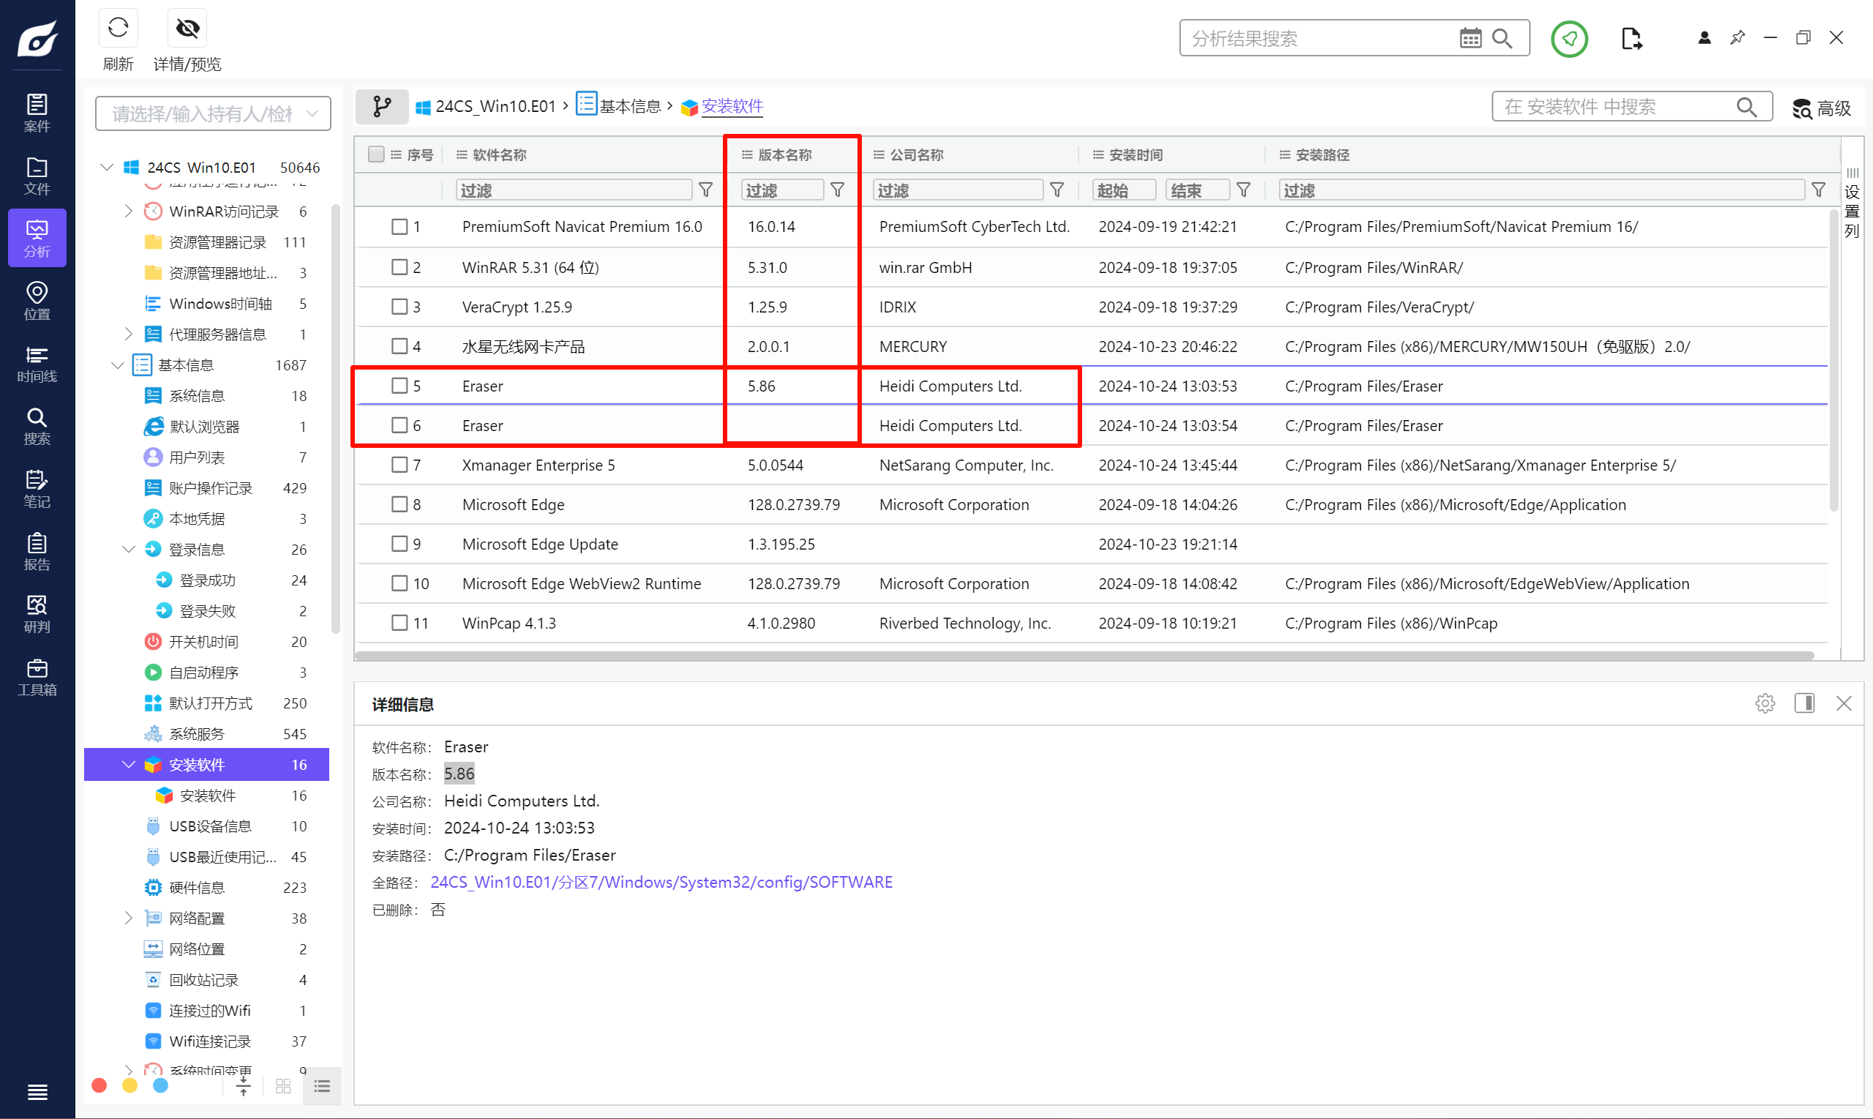Click the pin window icon
Screen dimensions: 1873x1119
click(x=1738, y=38)
